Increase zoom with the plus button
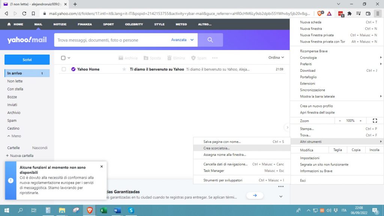Viewport: 384px width, 216px height. point(360,121)
